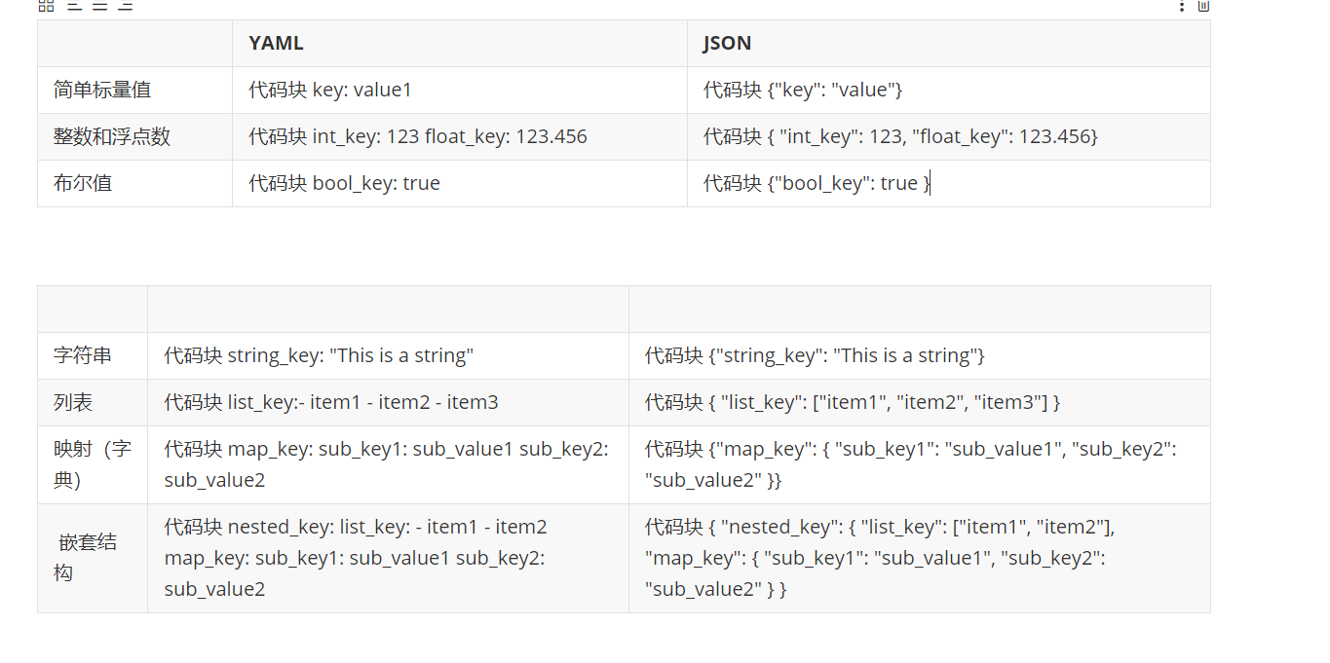Image resolution: width=1330 pixels, height=663 pixels.
Task: Click the cell with bool_key: true YAML
Action: tap(460, 183)
